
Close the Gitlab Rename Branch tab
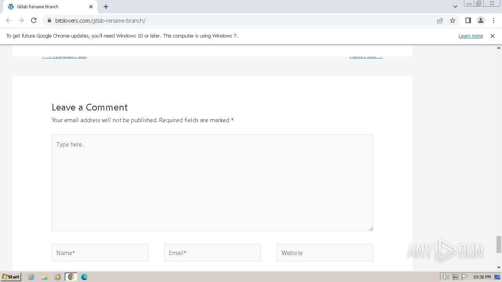[x=91, y=7]
